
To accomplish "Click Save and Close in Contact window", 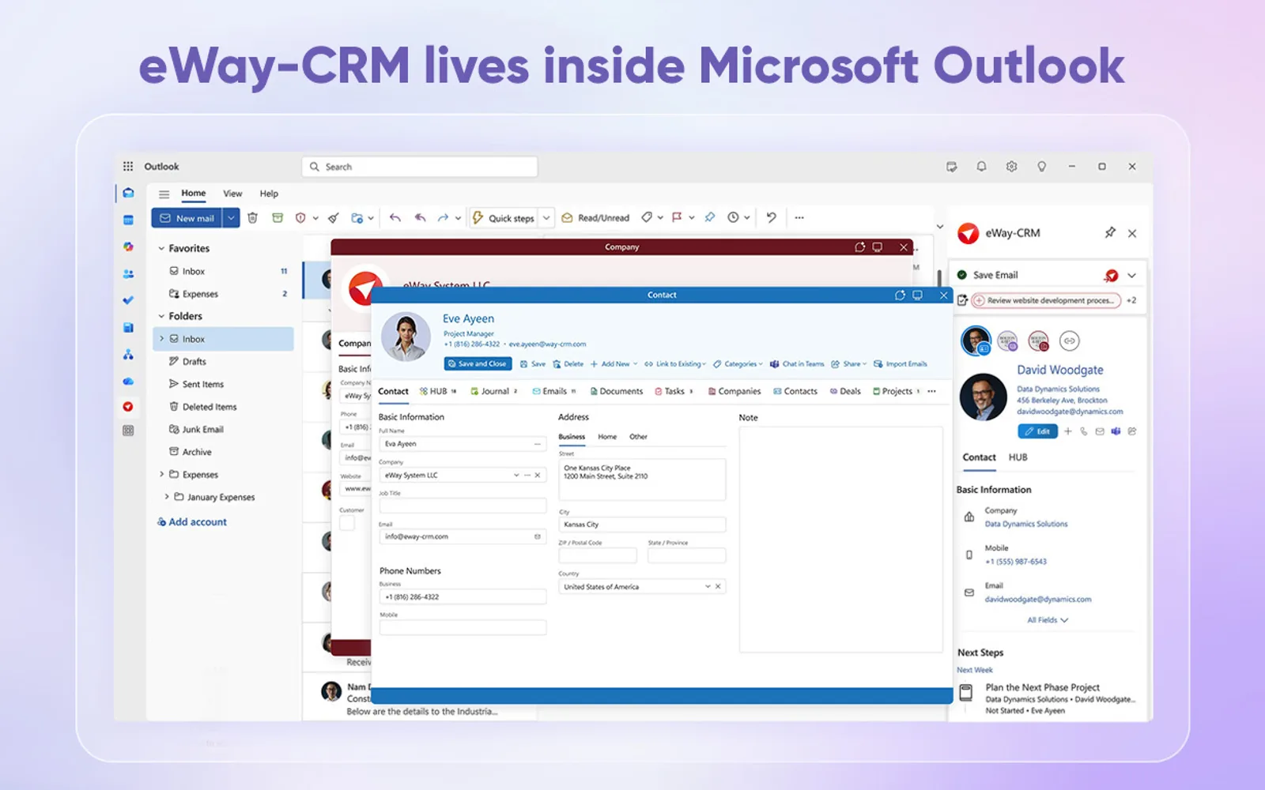I will (x=478, y=364).
